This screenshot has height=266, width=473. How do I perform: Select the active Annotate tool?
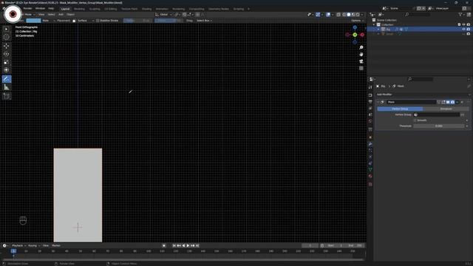(7, 79)
